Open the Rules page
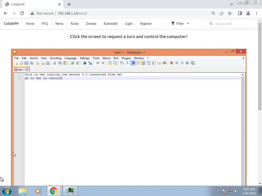Image resolution: width=262 pixels, height=196 pixels. (74, 24)
